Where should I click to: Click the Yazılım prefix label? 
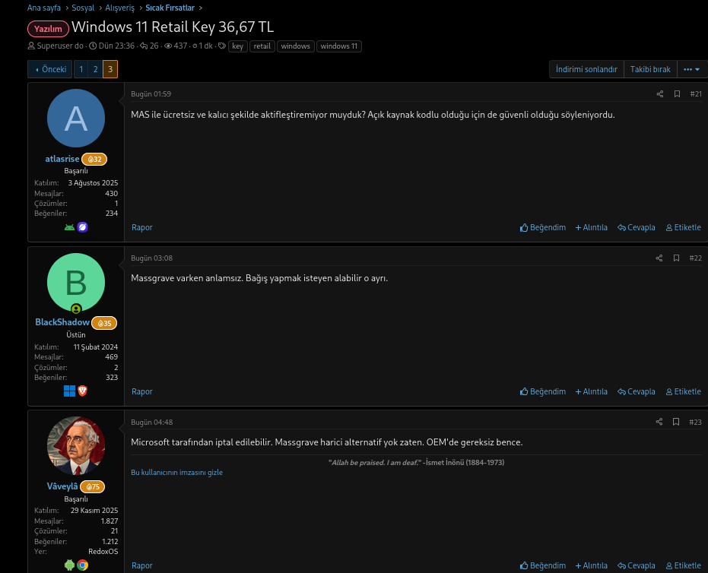tap(48, 29)
